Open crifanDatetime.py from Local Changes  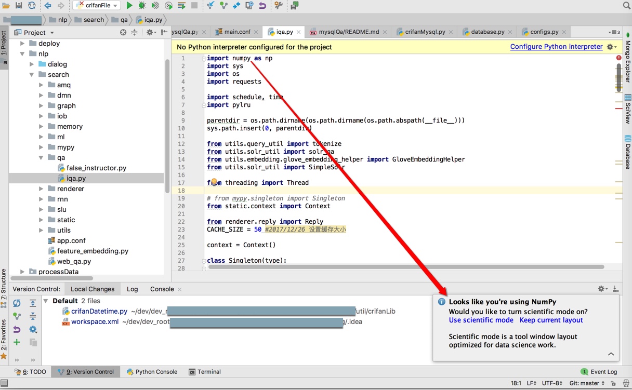[x=99, y=312]
